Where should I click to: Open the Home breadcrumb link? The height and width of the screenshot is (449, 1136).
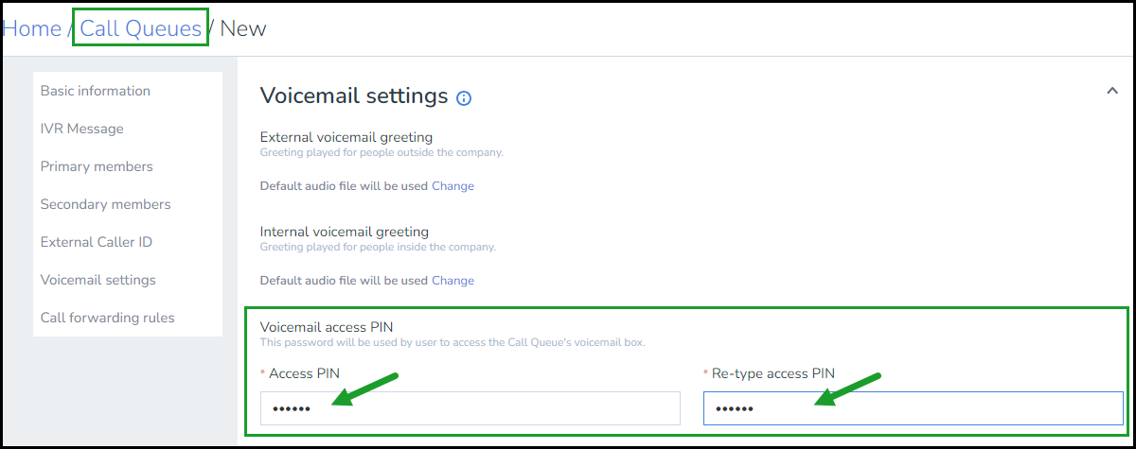(32, 28)
